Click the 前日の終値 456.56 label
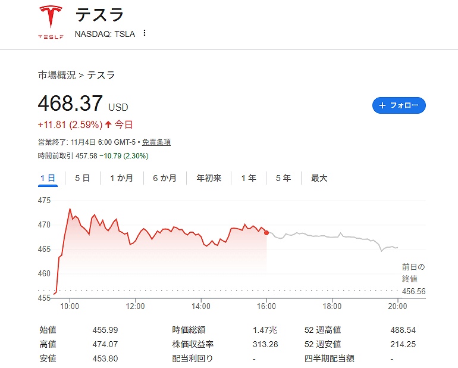The height and width of the screenshot is (368, 458). click(413, 291)
